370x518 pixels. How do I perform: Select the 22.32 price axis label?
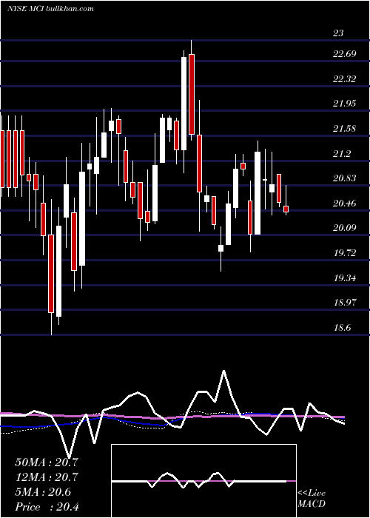345,79
